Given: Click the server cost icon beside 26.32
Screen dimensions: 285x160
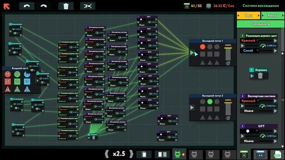Looking at the screenshot, I should pos(208,6).
